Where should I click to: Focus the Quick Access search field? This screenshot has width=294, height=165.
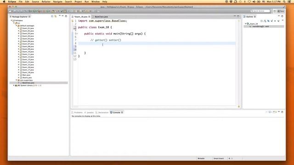point(260,11)
